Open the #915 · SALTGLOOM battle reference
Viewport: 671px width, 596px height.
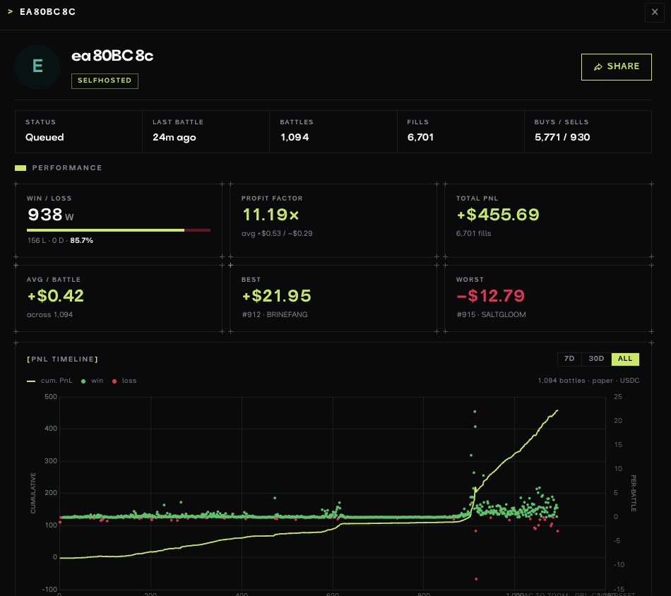(x=492, y=314)
